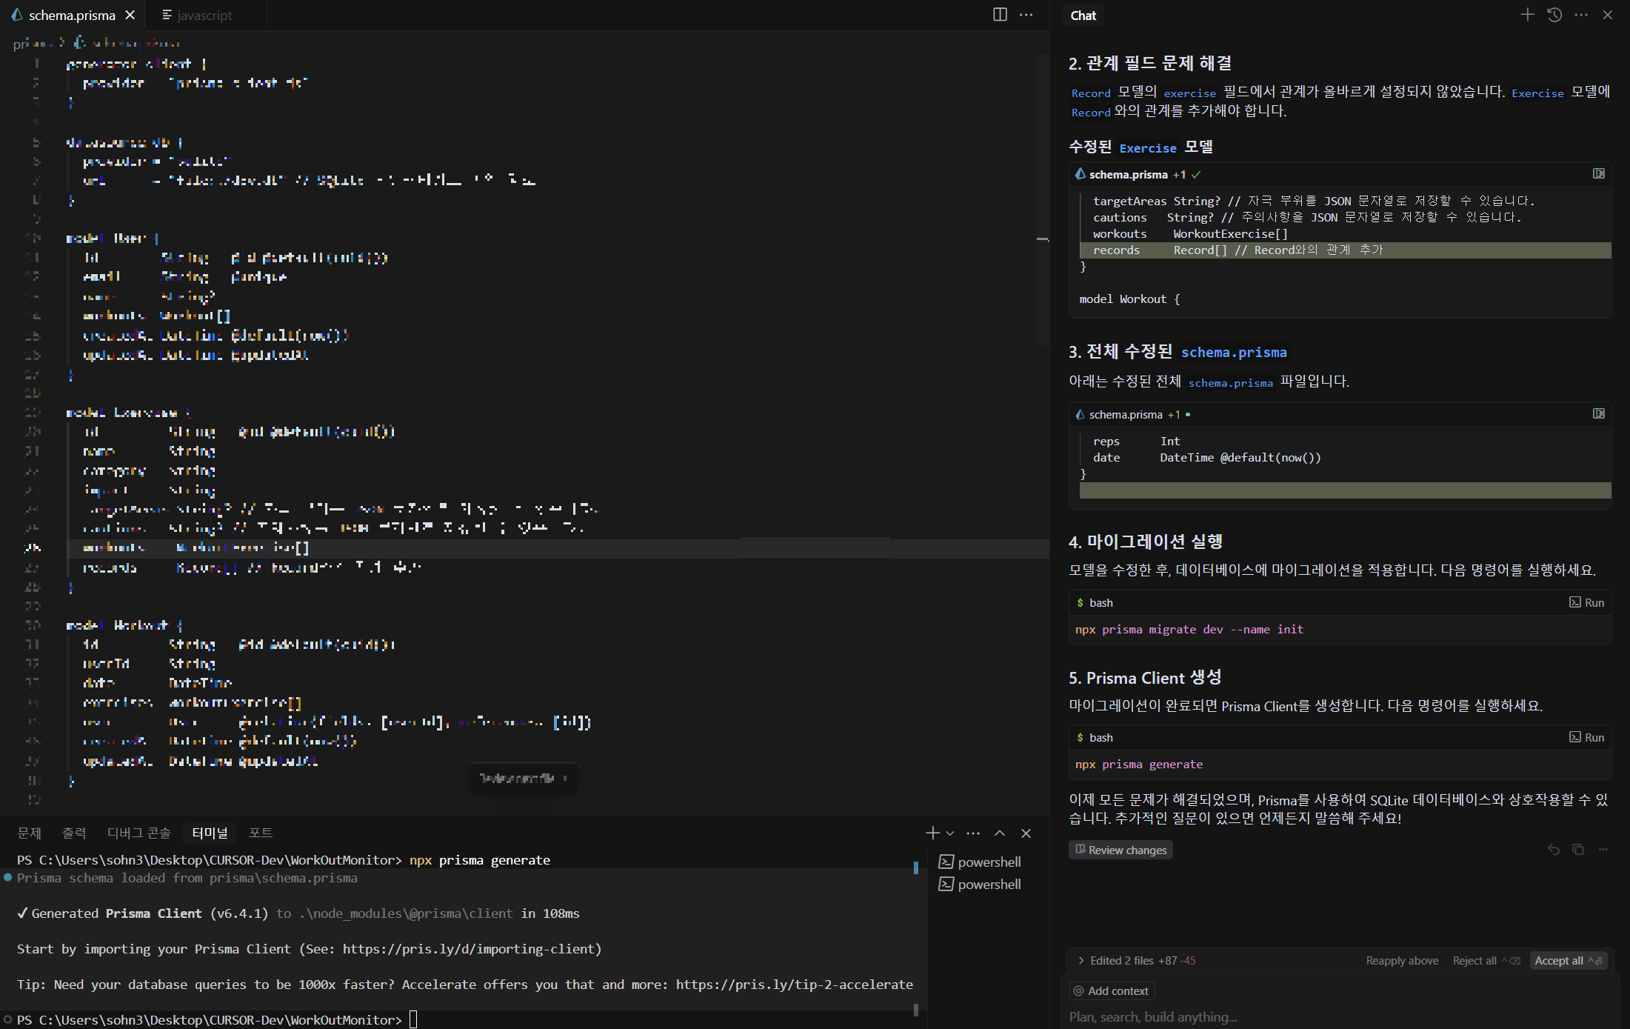Viewport: 1630px width, 1029px height.
Task: Click the split editor icon
Action: (1000, 15)
